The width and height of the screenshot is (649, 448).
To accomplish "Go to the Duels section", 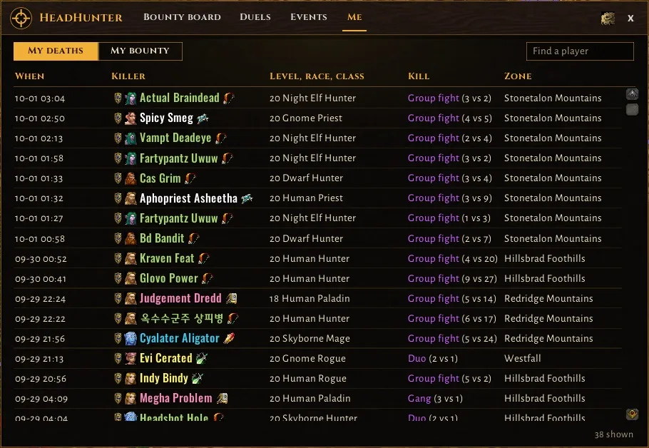I will click(x=255, y=17).
